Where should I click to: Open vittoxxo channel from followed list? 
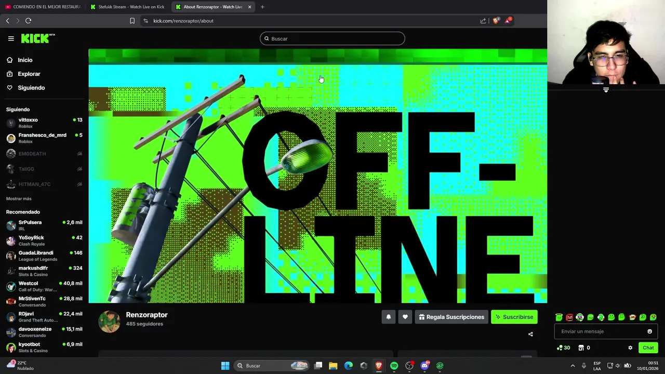pos(44,123)
